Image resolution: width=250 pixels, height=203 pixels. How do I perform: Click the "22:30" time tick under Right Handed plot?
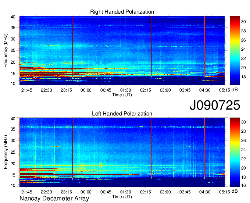tap(46, 90)
